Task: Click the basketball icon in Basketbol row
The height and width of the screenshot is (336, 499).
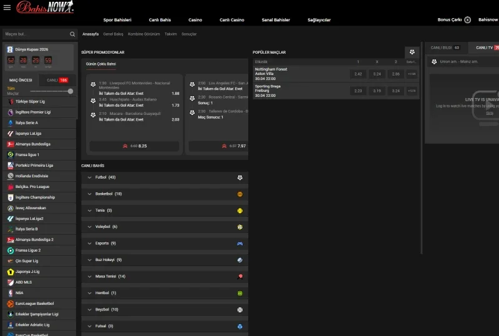Action: click(x=240, y=194)
